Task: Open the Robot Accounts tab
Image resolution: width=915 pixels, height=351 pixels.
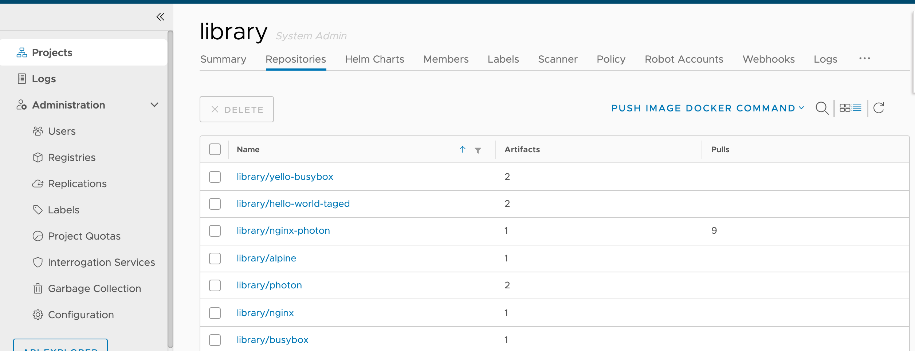Action: [684, 59]
